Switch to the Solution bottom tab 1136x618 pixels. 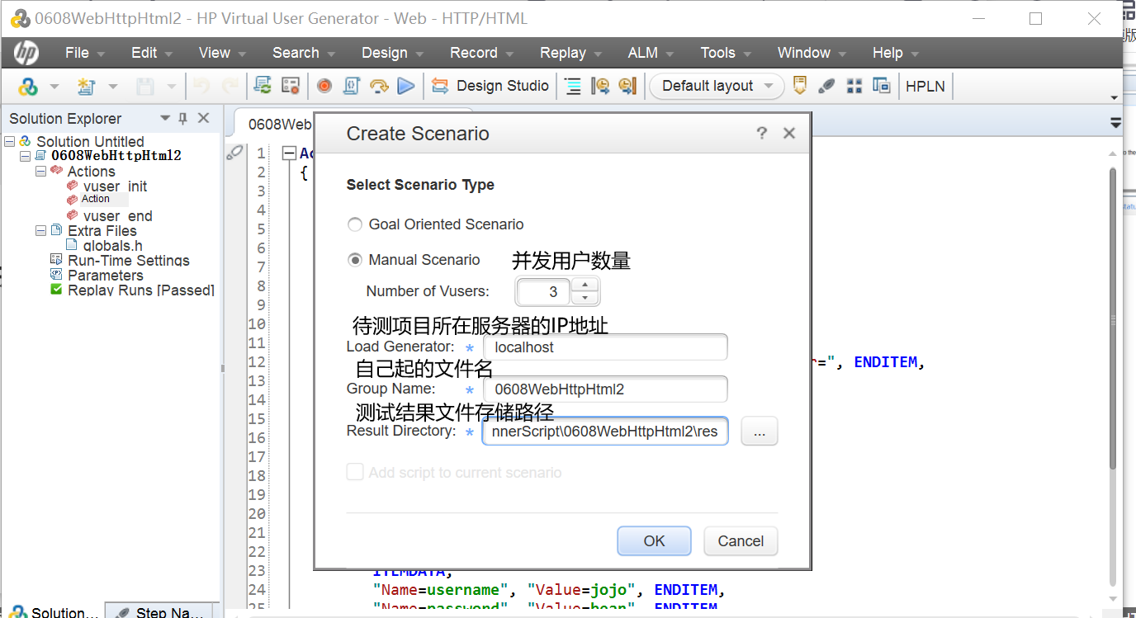coord(54,612)
